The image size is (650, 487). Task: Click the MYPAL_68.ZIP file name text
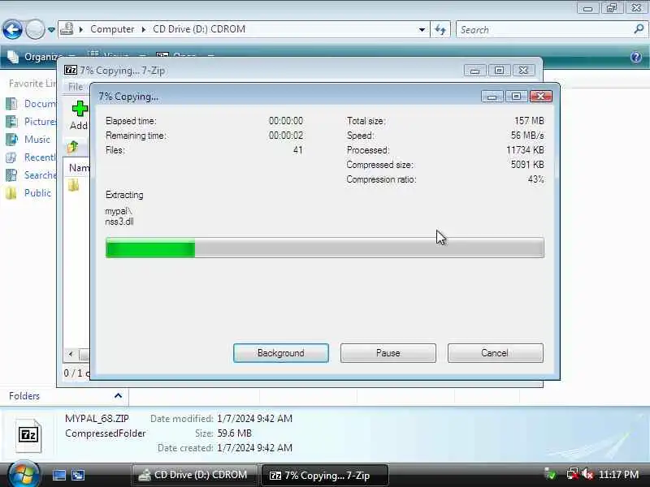tap(97, 418)
